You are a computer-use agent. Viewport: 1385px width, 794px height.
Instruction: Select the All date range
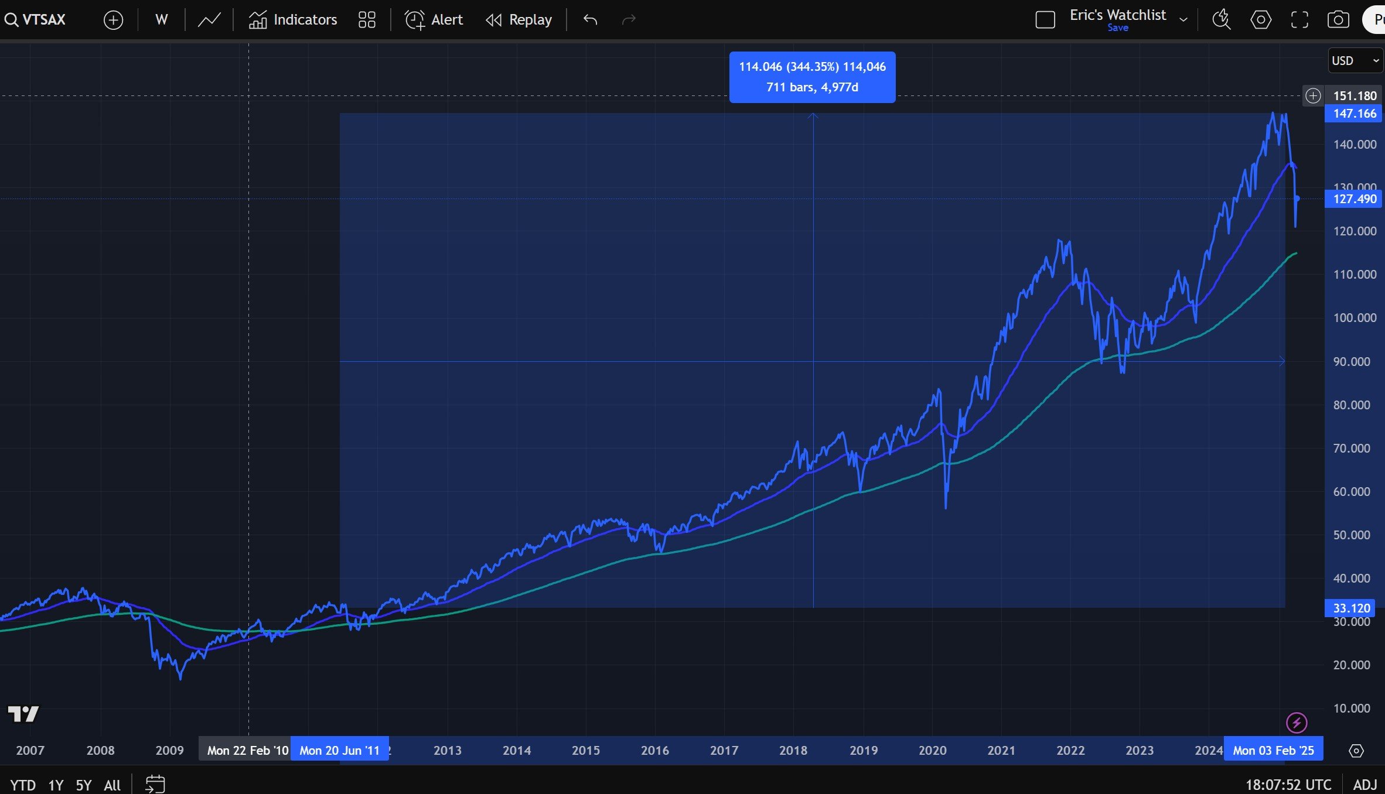112,785
